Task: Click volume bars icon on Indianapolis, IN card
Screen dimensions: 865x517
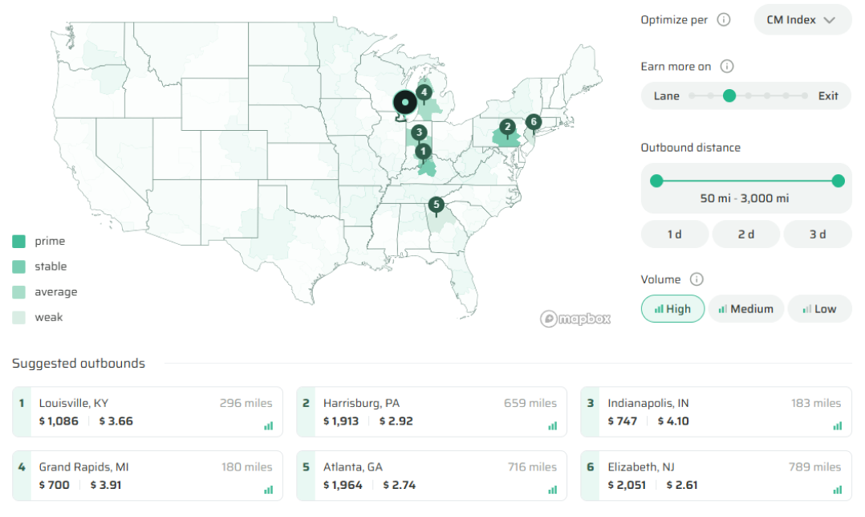Action: pyautogui.click(x=838, y=426)
